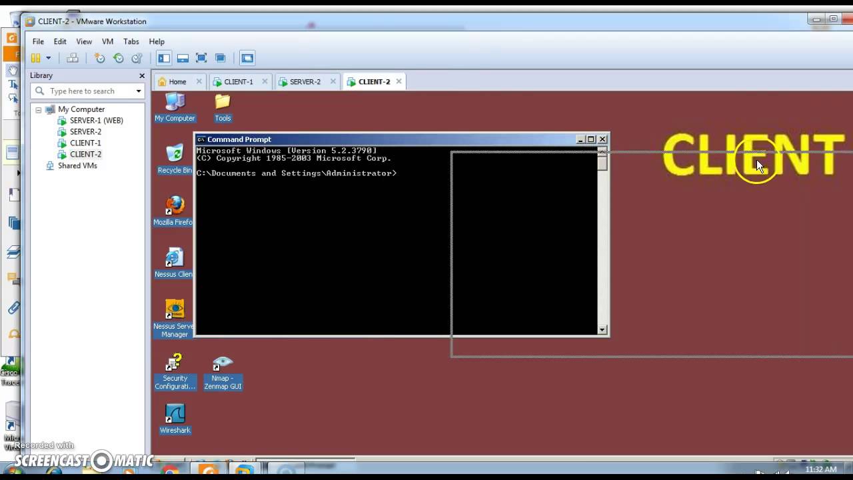Image resolution: width=853 pixels, height=480 pixels.
Task: Take a snapshot of this VM
Action: pos(99,58)
